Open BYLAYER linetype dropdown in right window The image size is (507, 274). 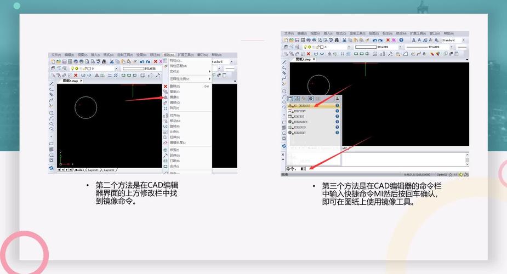452,47
